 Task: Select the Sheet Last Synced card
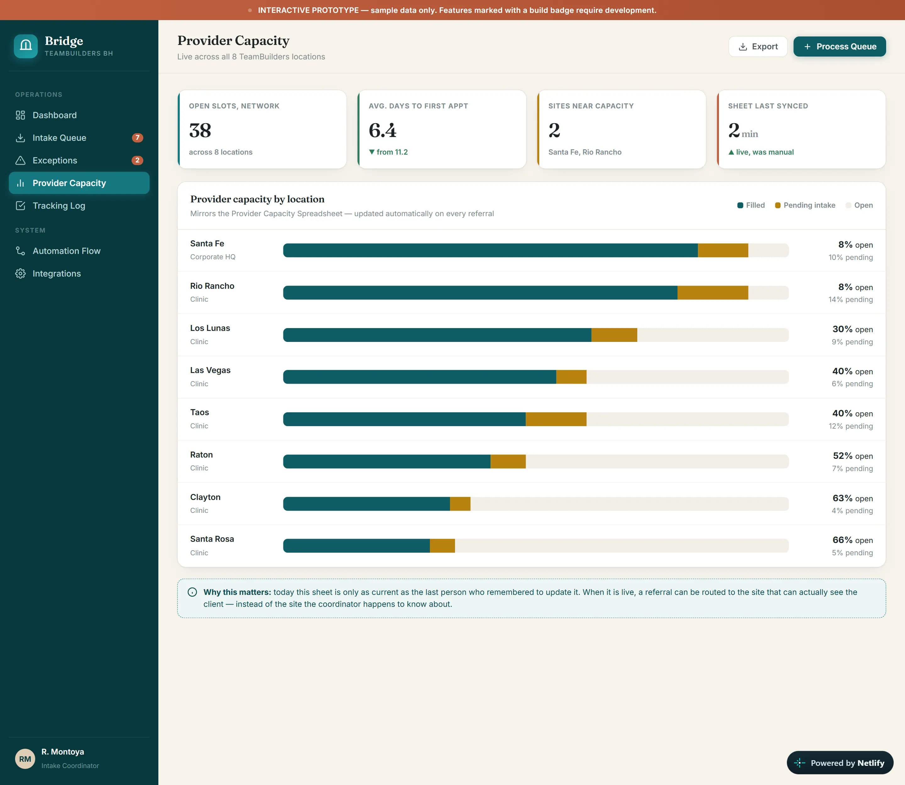pos(801,129)
